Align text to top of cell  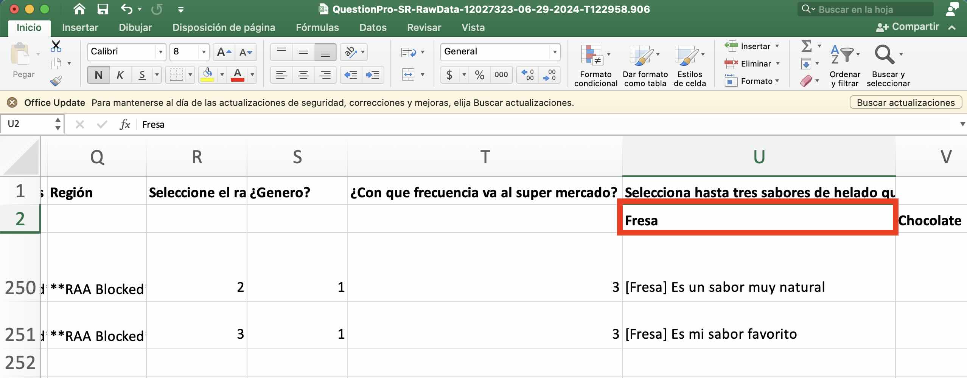point(281,52)
